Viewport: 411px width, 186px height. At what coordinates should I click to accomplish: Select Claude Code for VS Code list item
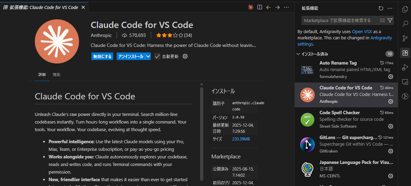click(346, 95)
